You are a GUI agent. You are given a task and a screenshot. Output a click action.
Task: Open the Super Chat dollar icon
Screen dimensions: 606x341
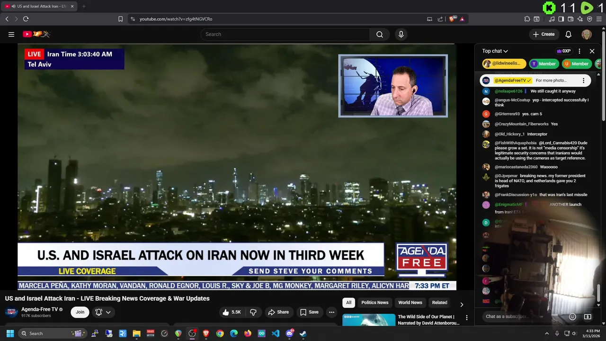[x=588, y=316]
